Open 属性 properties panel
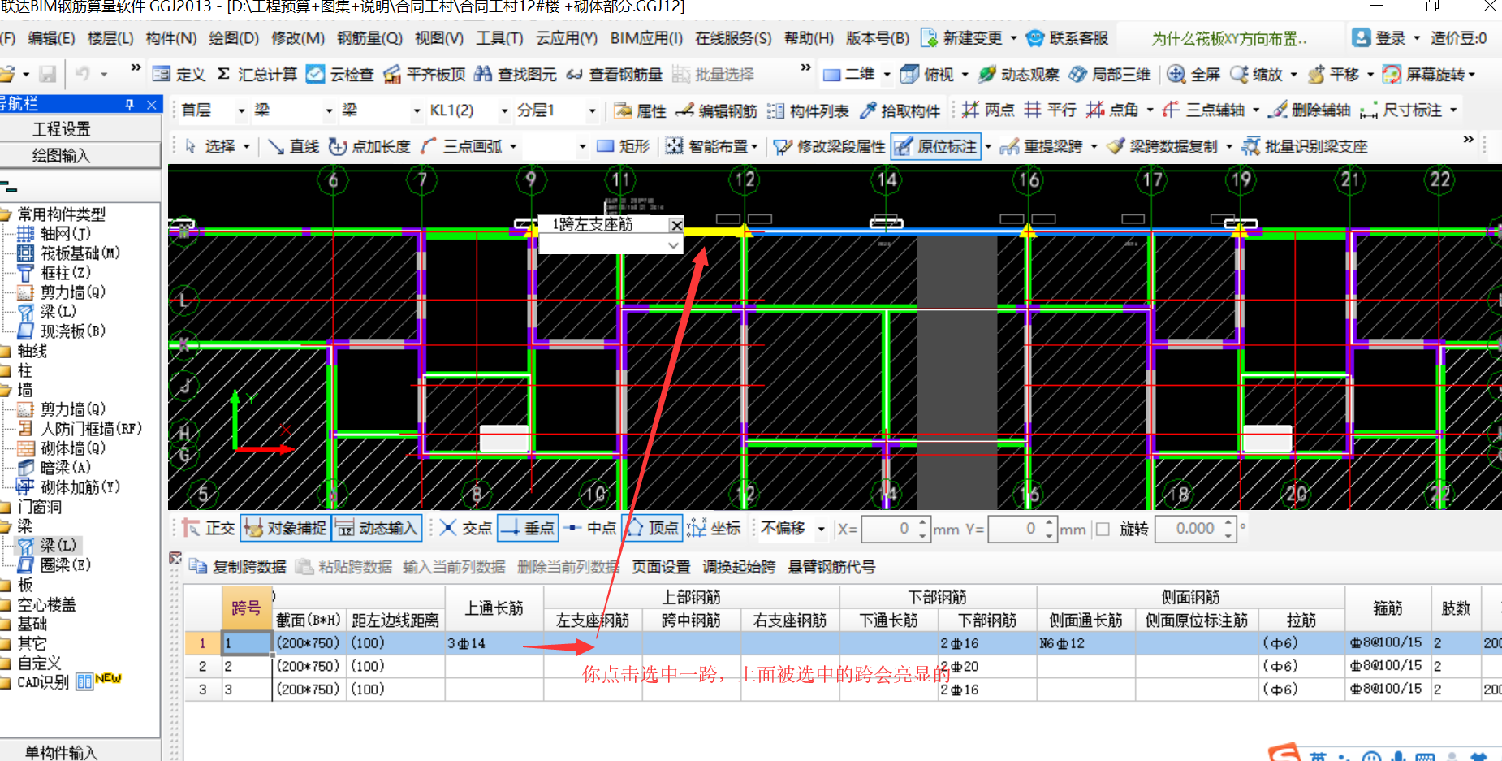The width and height of the screenshot is (1502, 761). tap(640, 110)
